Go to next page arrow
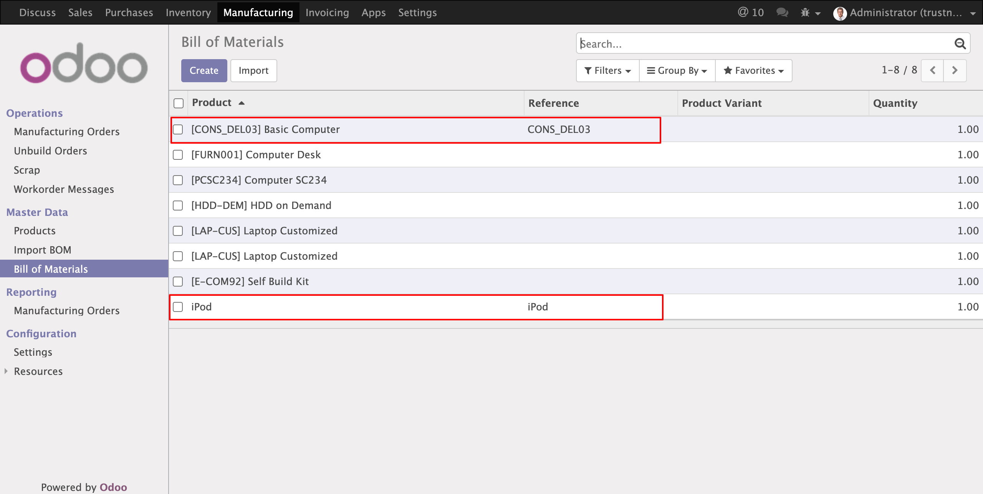 955,70
